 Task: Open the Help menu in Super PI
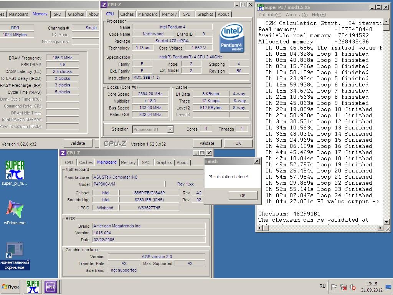tap(319, 15)
